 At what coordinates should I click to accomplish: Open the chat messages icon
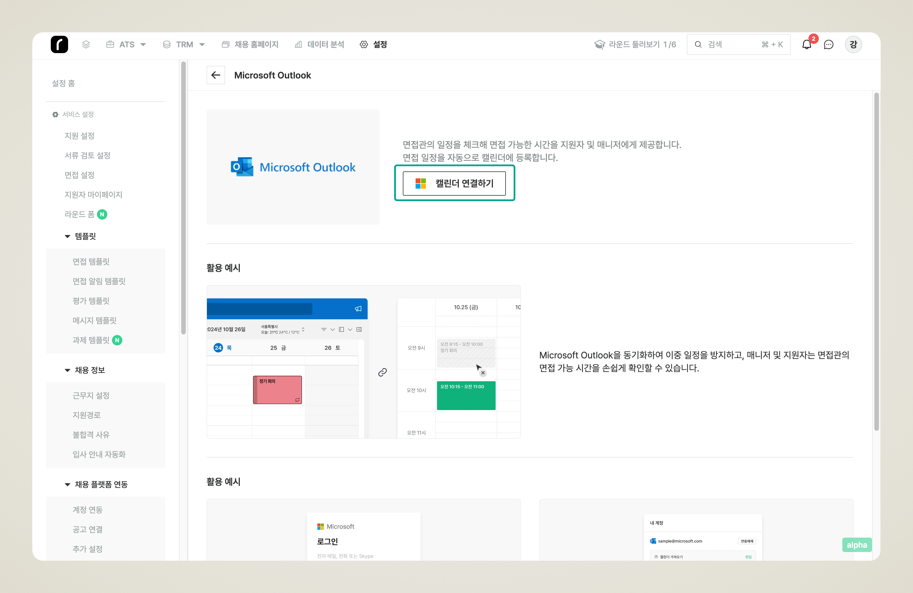(828, 44)
